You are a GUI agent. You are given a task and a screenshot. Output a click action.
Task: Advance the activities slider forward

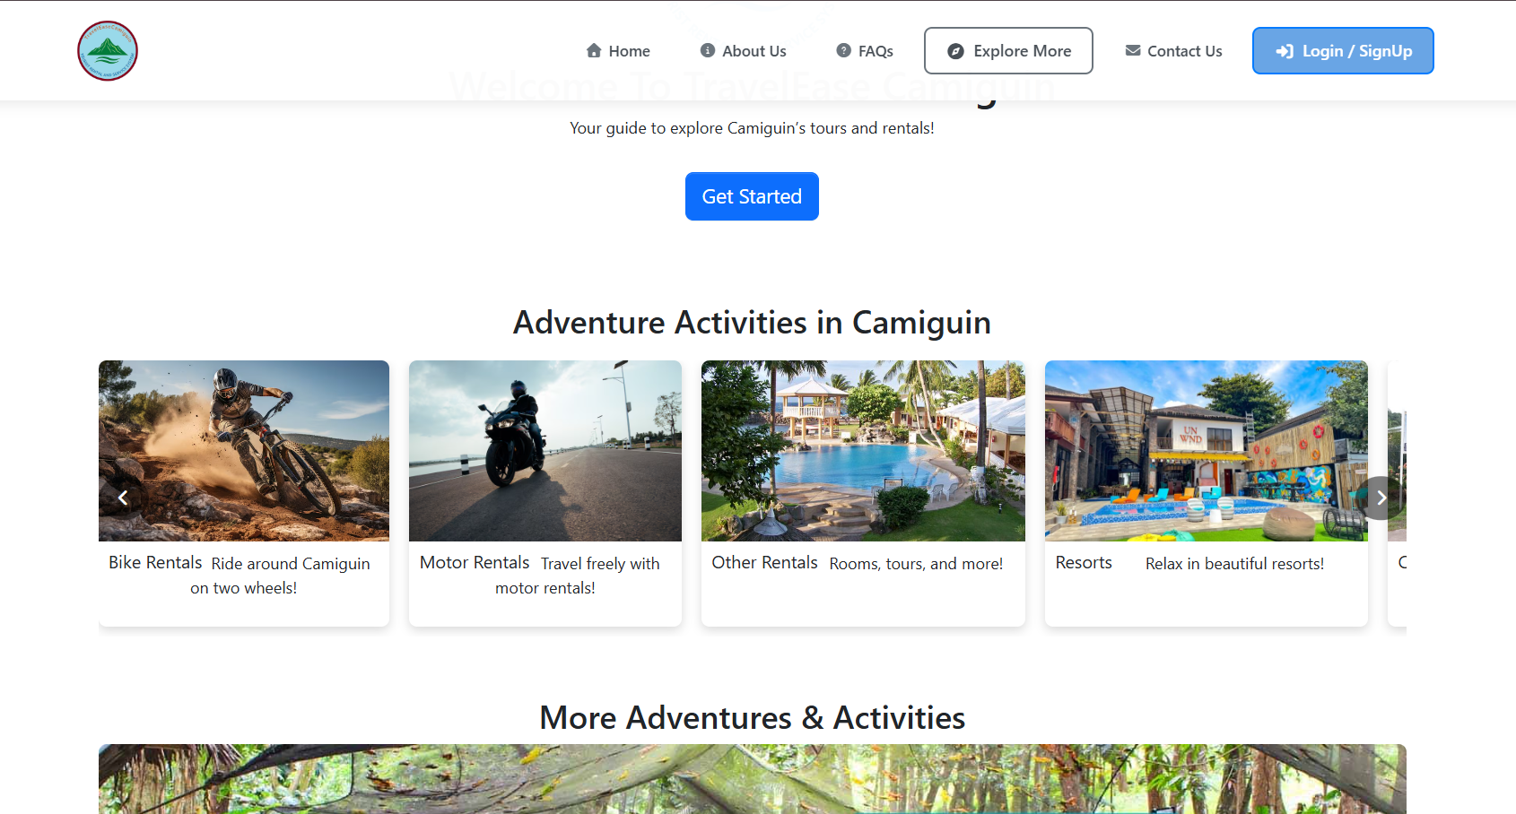tap(1381, 498)
